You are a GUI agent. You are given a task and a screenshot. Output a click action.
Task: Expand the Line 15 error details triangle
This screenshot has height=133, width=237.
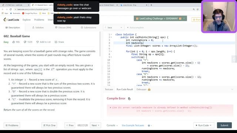tap(110, 108)
